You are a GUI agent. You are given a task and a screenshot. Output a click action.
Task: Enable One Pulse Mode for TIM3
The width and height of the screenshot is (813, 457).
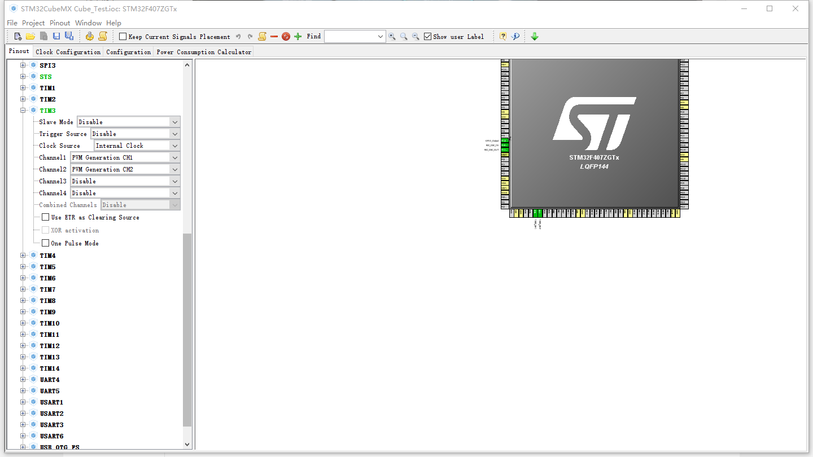45,243
